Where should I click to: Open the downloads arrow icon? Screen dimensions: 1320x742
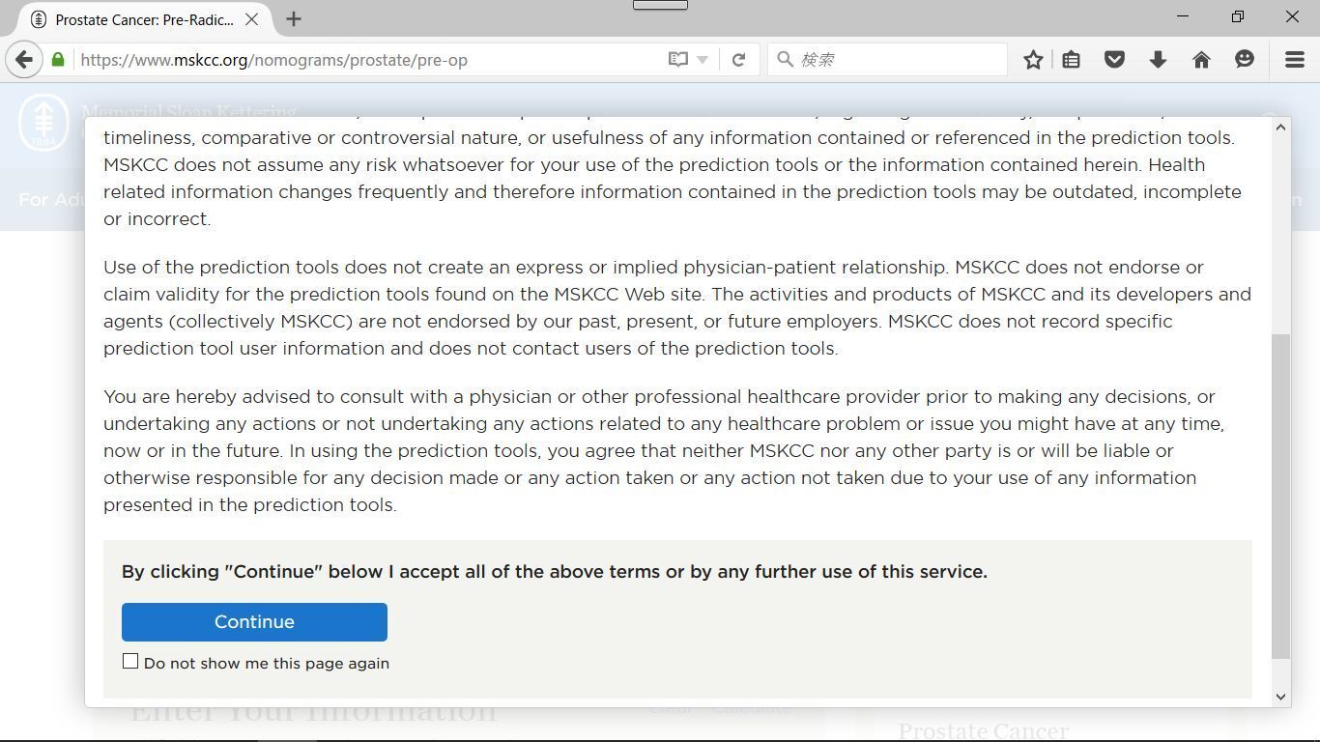1158,60
